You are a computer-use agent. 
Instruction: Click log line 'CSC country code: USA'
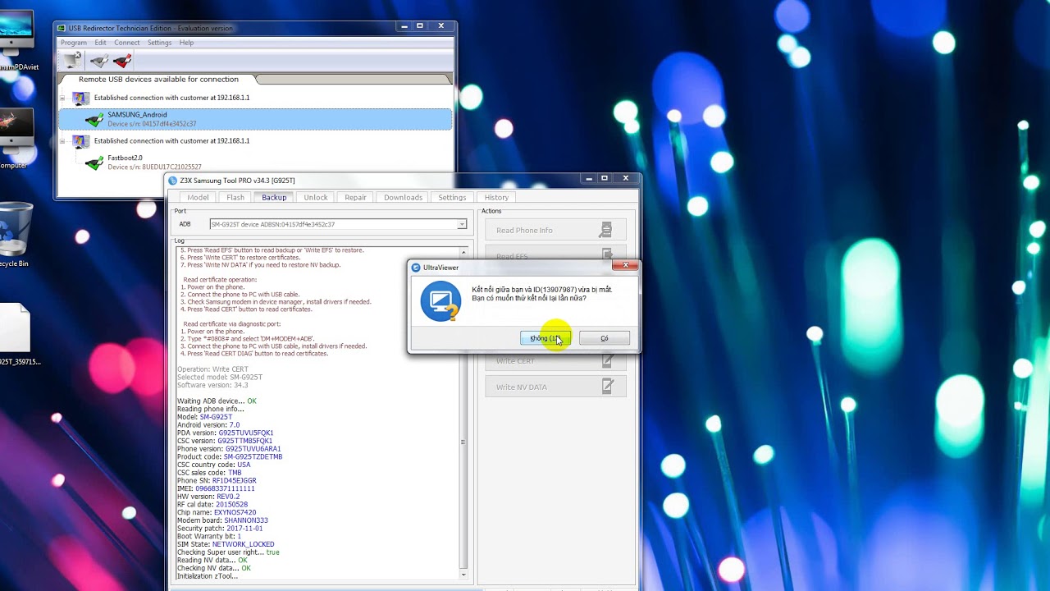tap(214, 465)
